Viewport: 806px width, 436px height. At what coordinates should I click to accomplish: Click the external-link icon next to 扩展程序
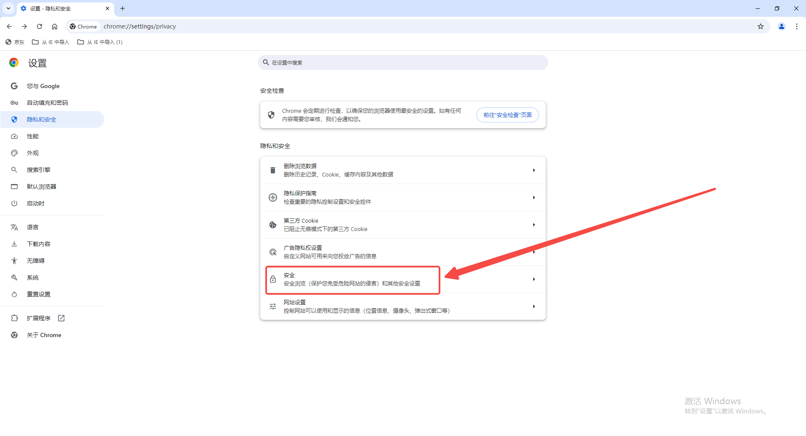(61, 318)
